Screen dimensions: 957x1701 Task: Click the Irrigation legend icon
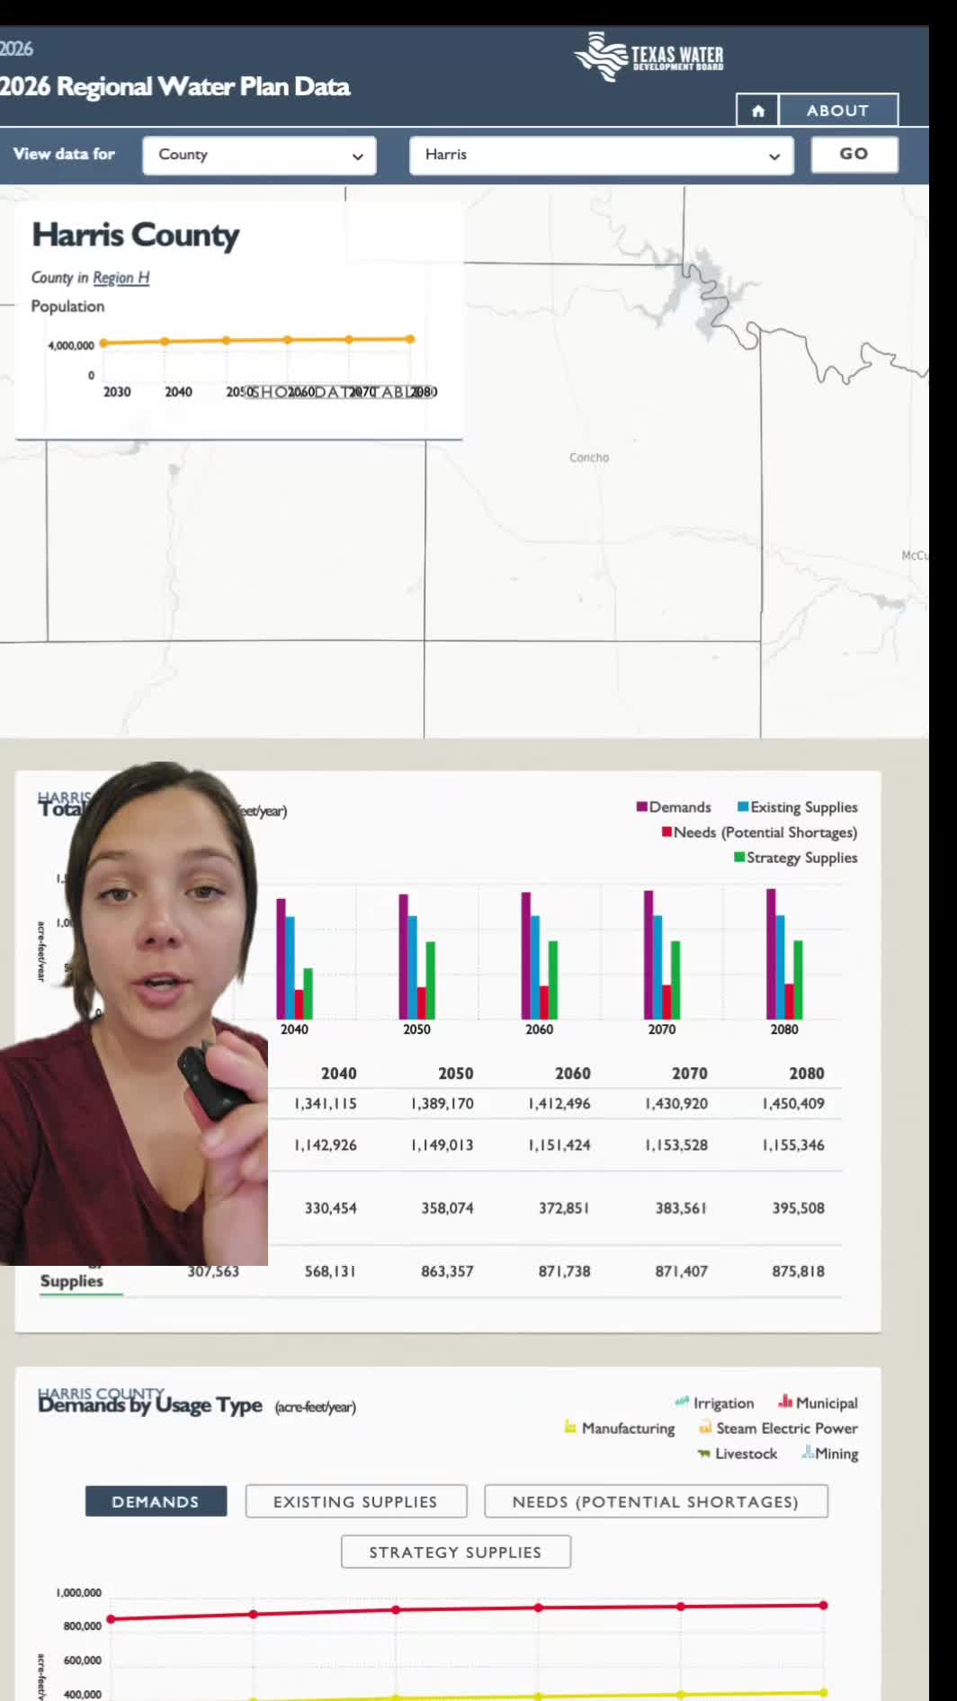(682, 1402)
